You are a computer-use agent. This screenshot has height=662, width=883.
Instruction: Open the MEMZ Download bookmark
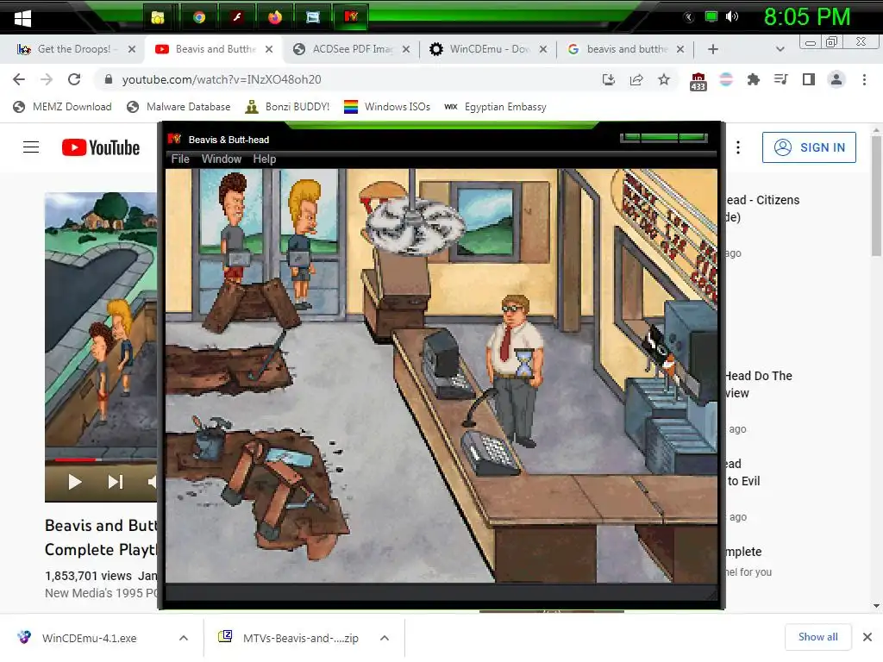tap(62, 106)
